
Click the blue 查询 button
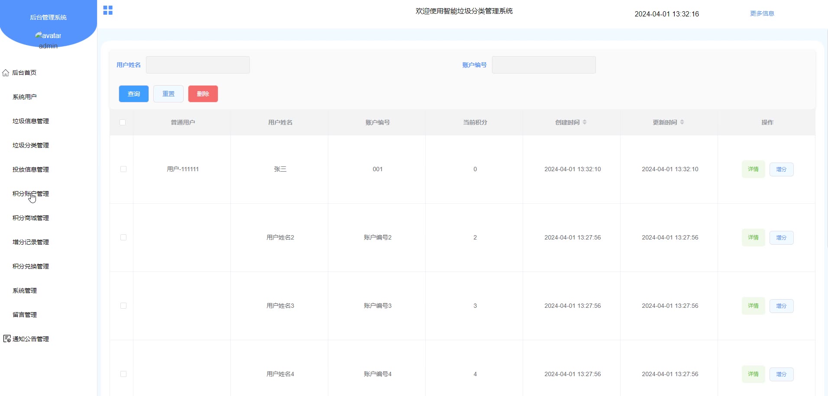click(134, 94)
